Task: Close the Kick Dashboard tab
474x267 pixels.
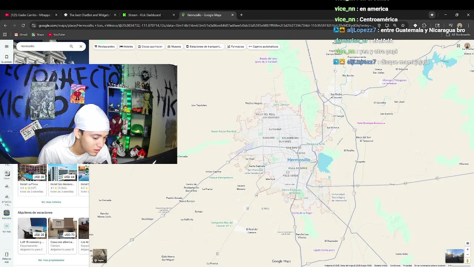Action: coord(174,15)
